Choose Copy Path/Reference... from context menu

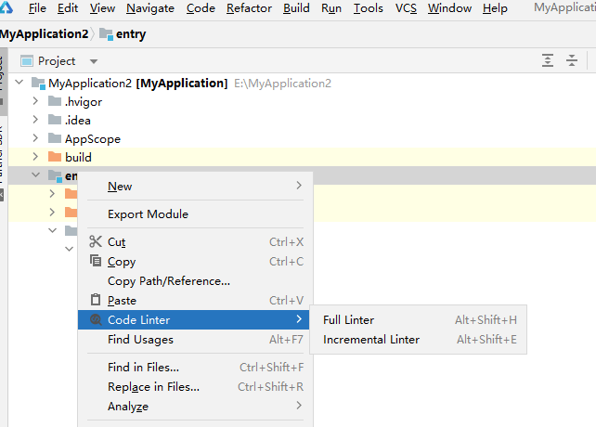tap(195, 281)
